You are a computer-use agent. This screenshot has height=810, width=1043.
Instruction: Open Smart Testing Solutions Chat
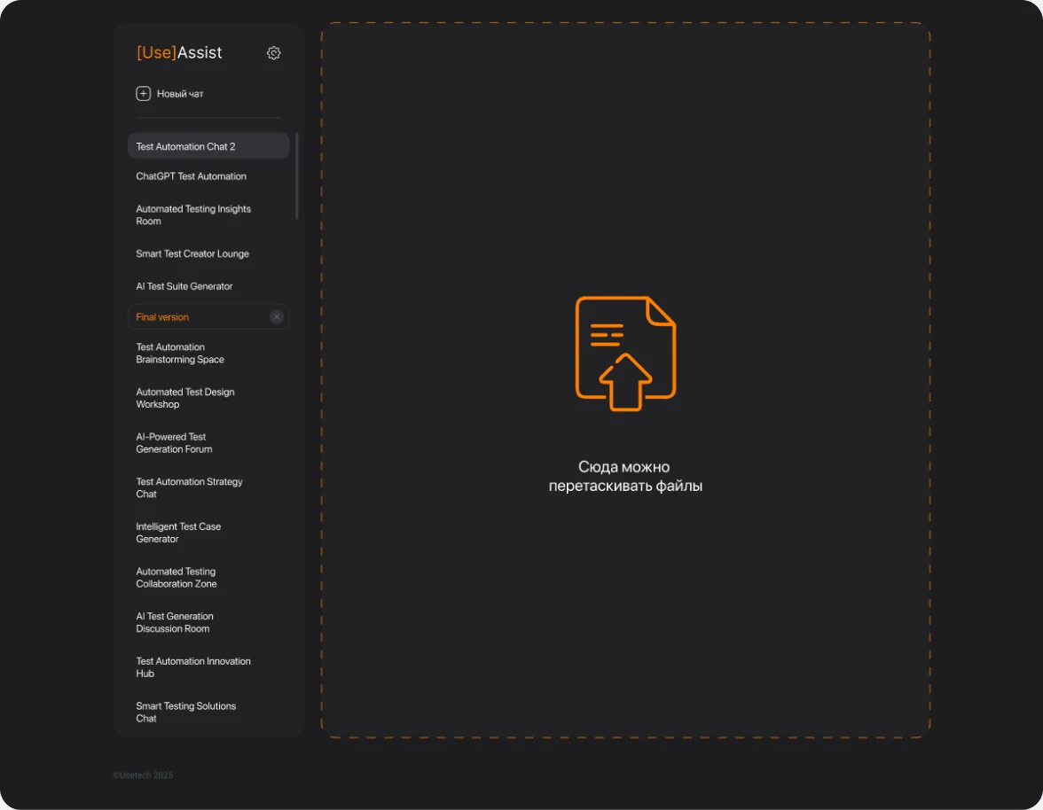185,712
